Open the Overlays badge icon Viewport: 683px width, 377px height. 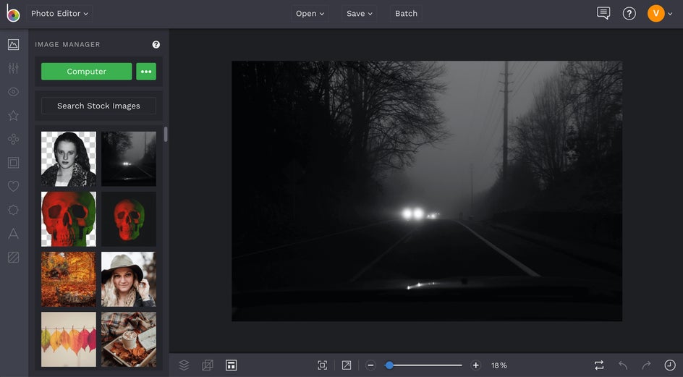point(14,210)
